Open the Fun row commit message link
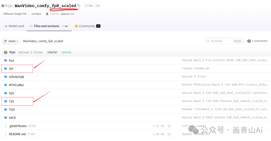Screen dimensions: 271x141 [225, 60]
